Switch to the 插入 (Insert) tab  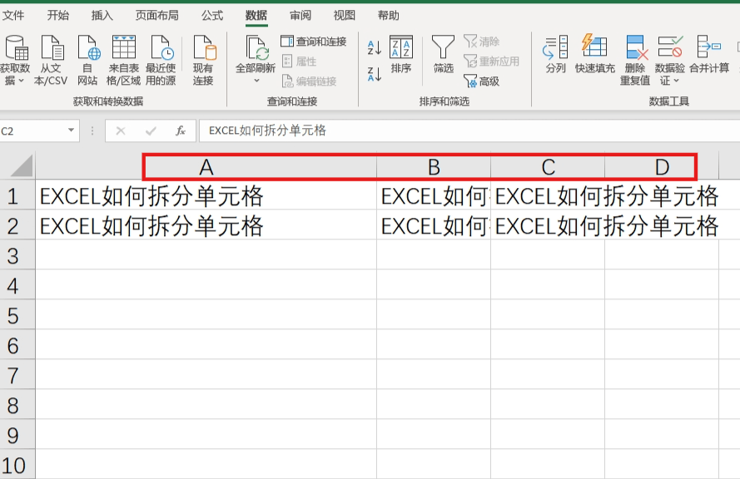[x=102, y=16]
